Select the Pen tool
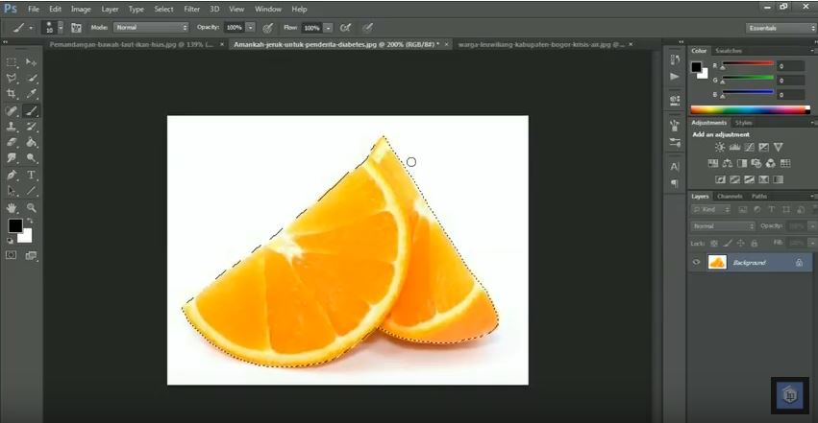The height and width of the screenshot is (423, 818). click(12, 175)
